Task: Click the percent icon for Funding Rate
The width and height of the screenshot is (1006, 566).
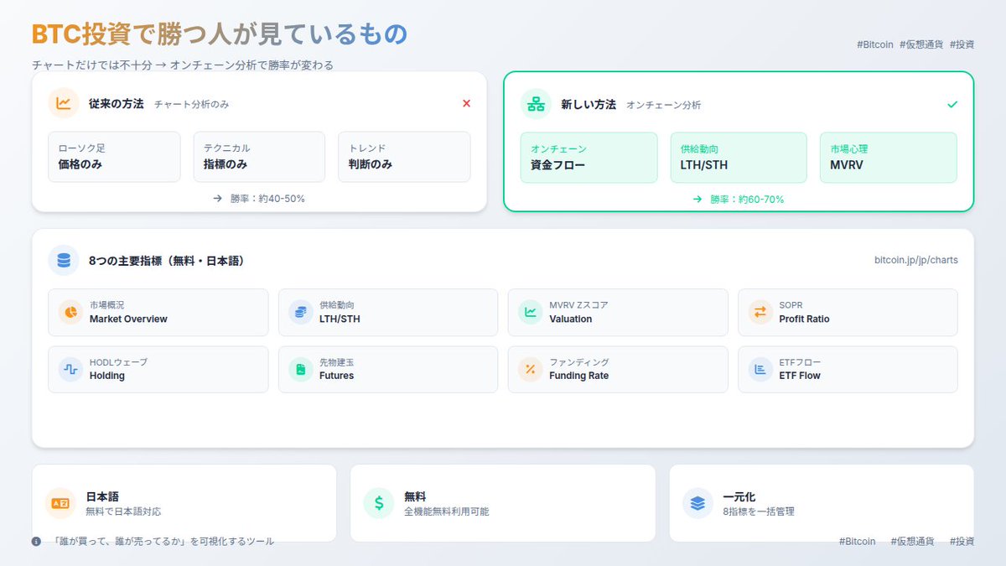Action: [531, 369]
